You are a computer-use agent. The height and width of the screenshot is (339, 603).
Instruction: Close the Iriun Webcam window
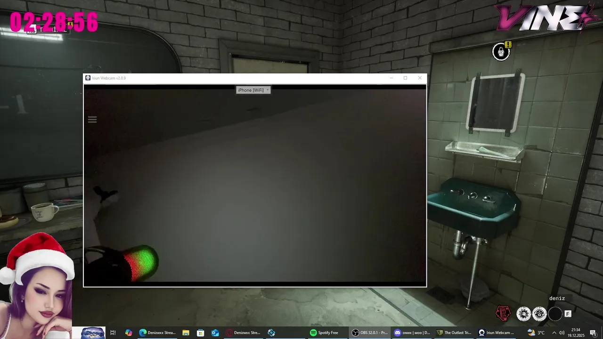coord(420,78)
